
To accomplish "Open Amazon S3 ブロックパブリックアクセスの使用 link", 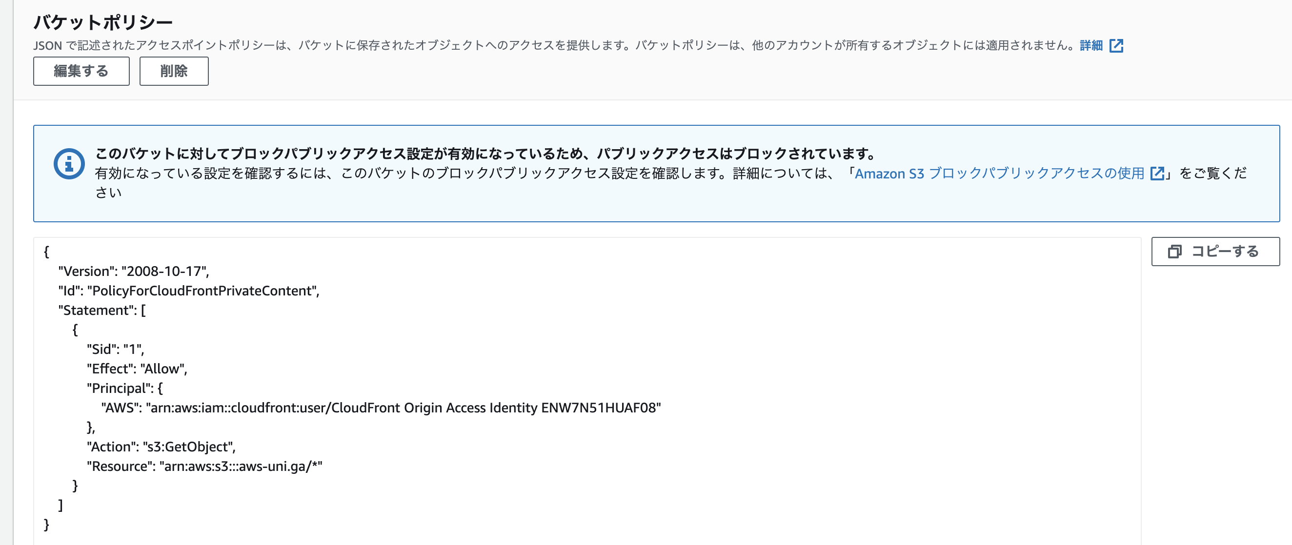I will [x=999, y=174].
